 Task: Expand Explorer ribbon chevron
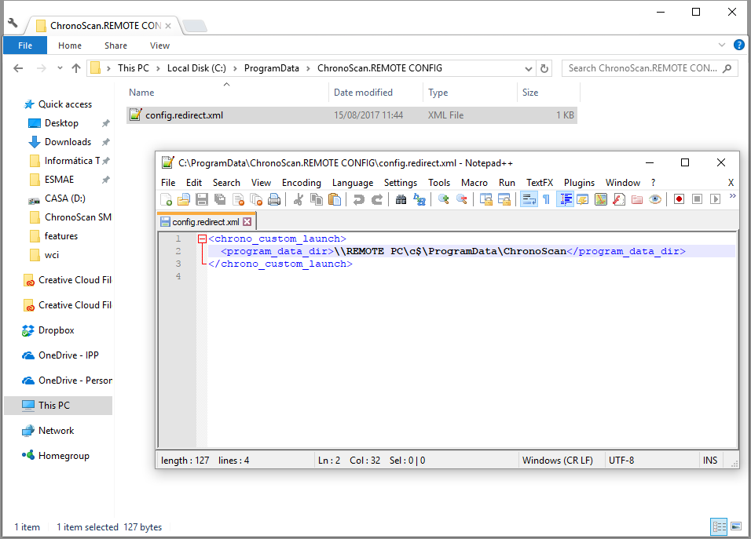[x=721, y=45]
